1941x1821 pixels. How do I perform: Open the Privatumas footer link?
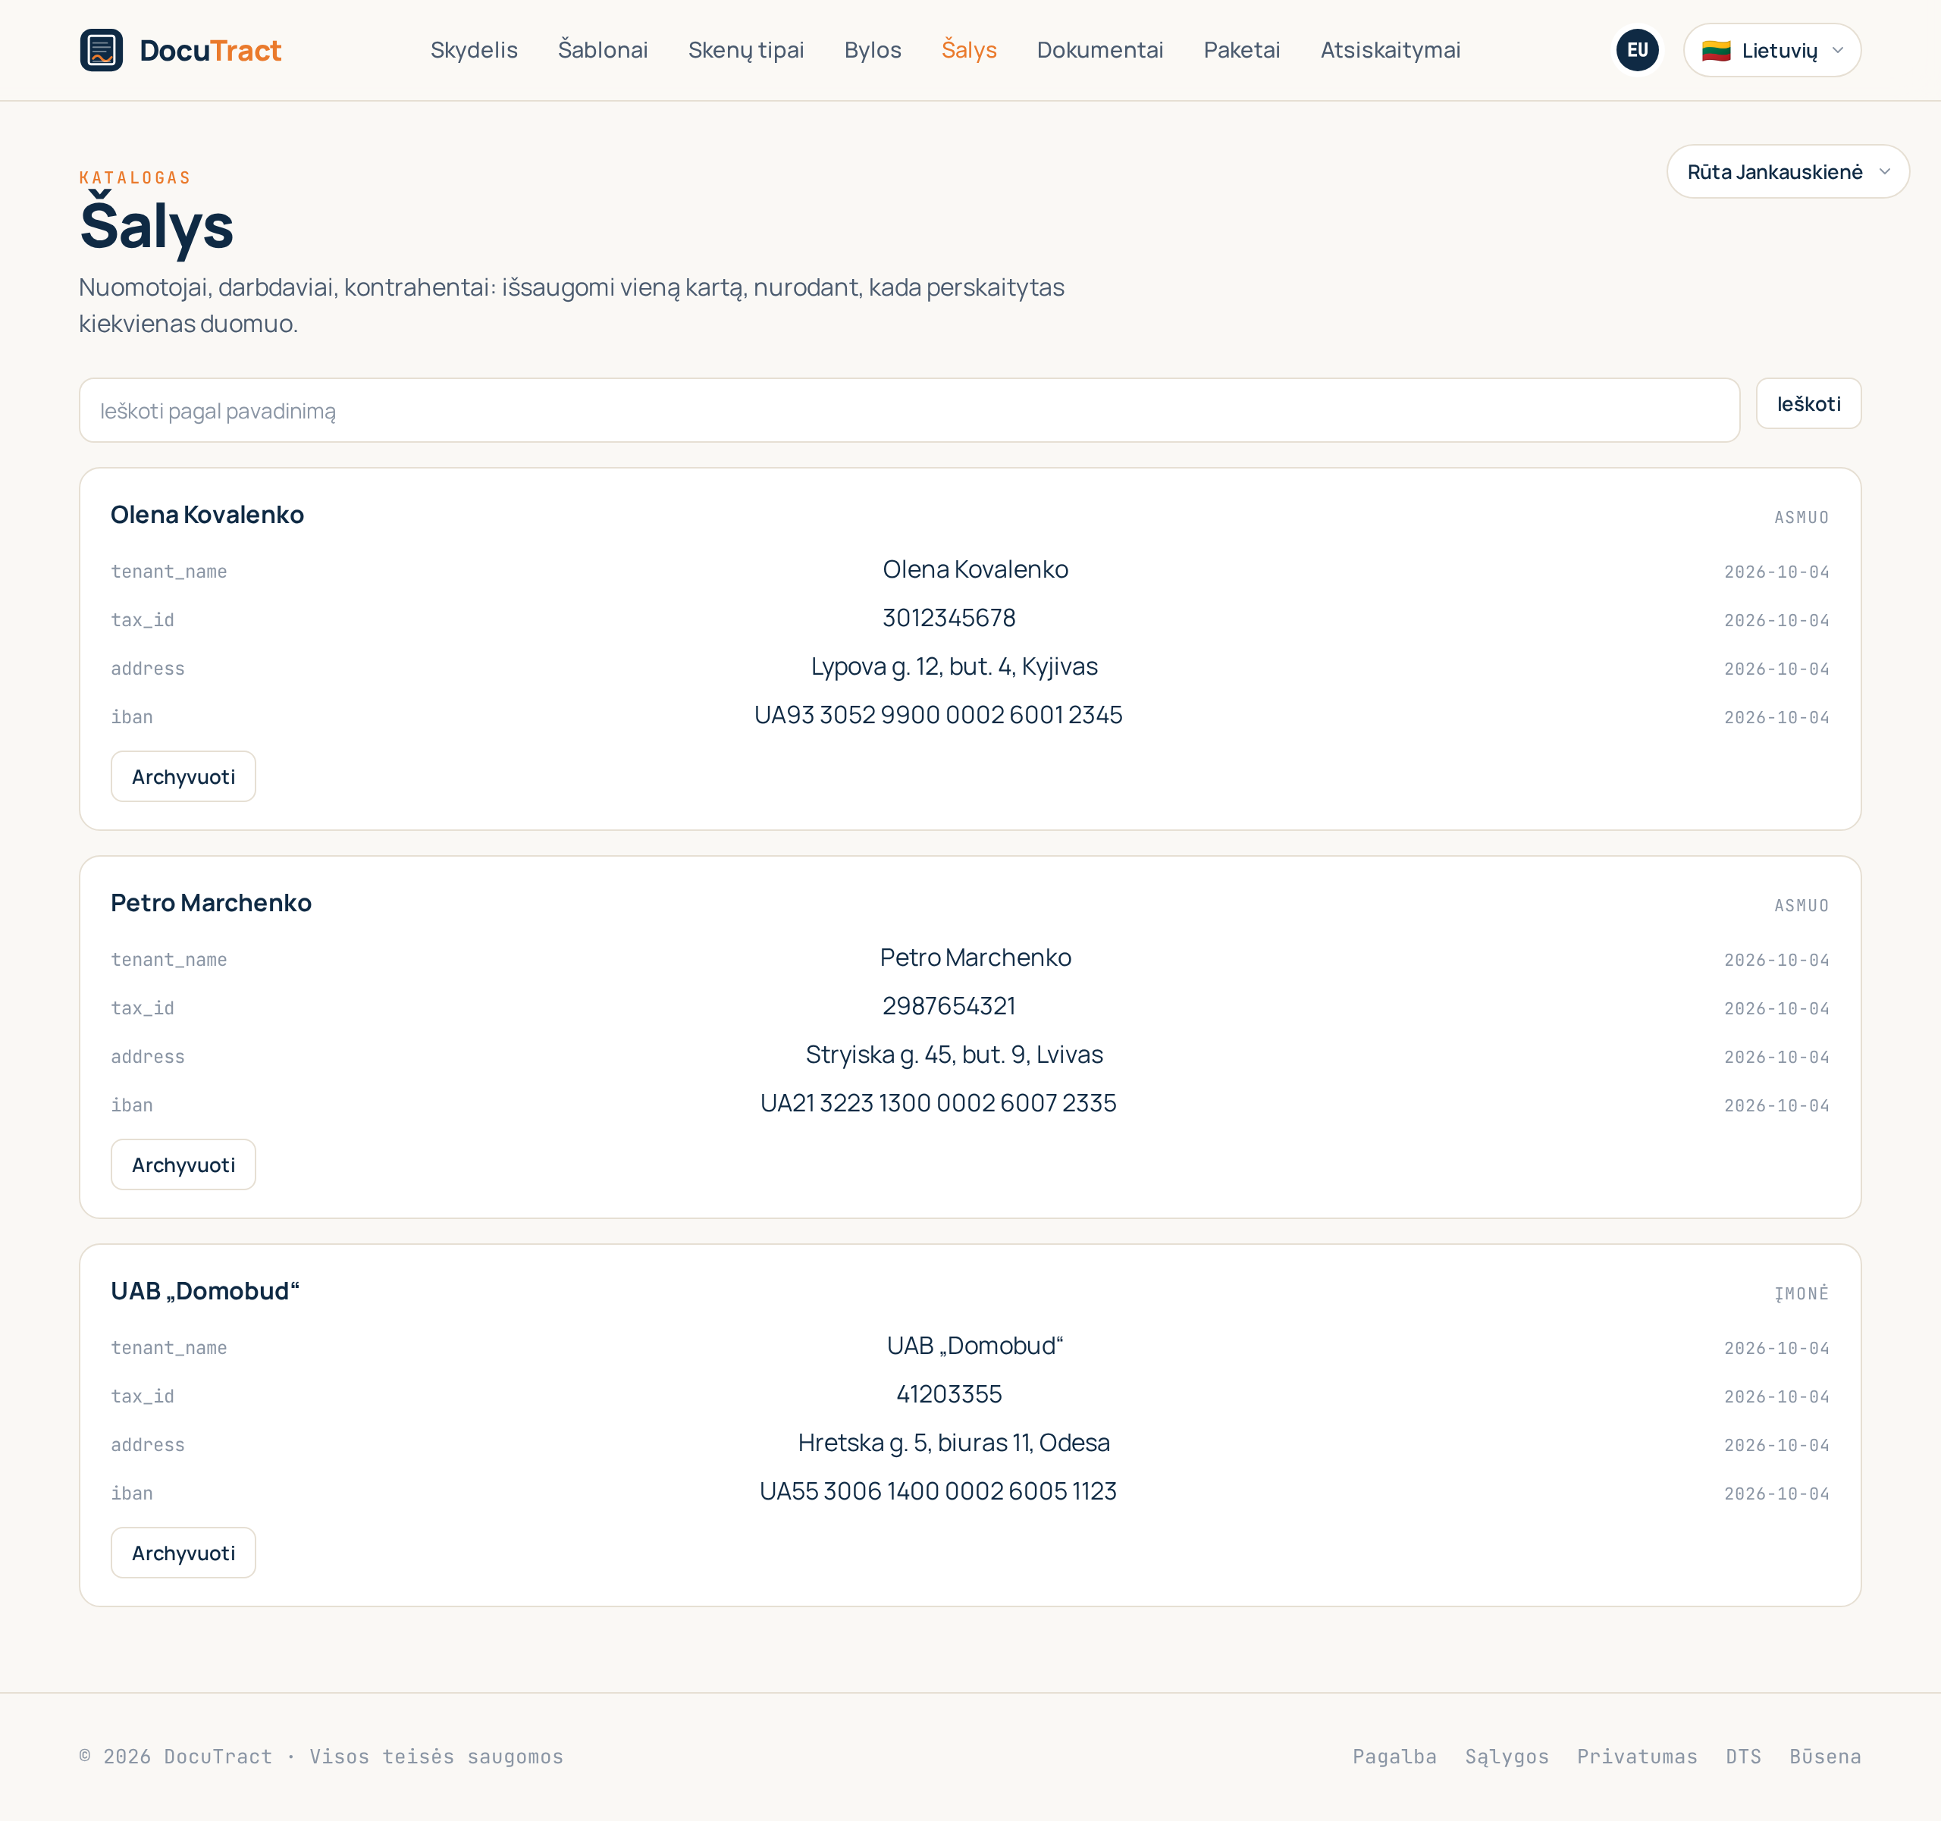(1636, 1756)
